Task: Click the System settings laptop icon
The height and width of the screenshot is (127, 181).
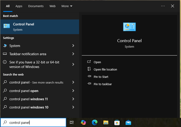Action: (5, 46)
